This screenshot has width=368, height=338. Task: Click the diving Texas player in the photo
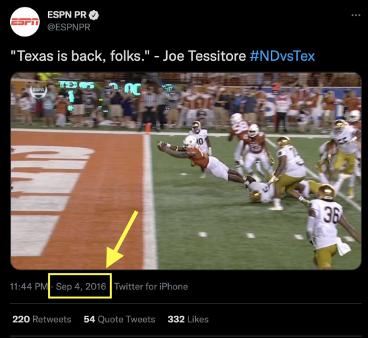203,158
